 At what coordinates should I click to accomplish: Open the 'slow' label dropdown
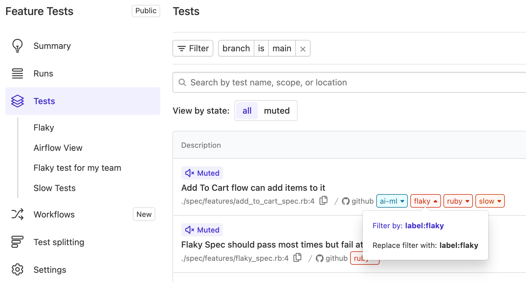489,201
